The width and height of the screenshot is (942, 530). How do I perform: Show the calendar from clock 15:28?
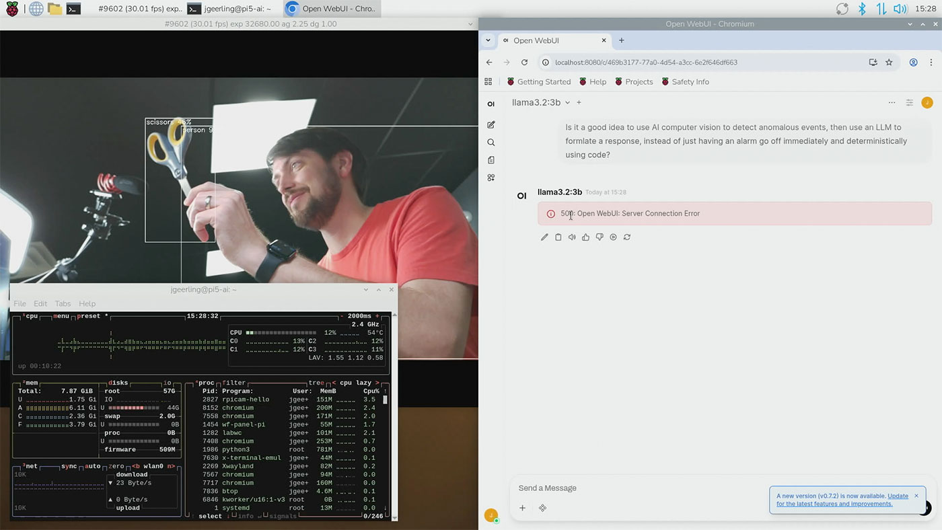pyautogui.click(x=926, y=9)
